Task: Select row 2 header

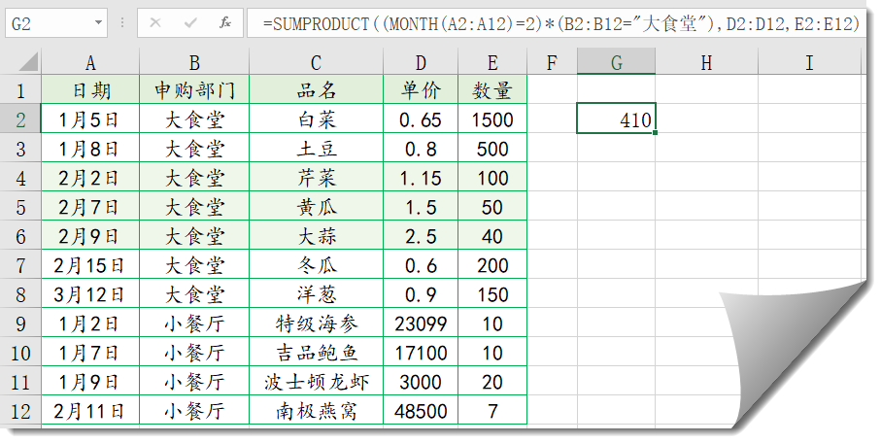Action: click(20, 119)
